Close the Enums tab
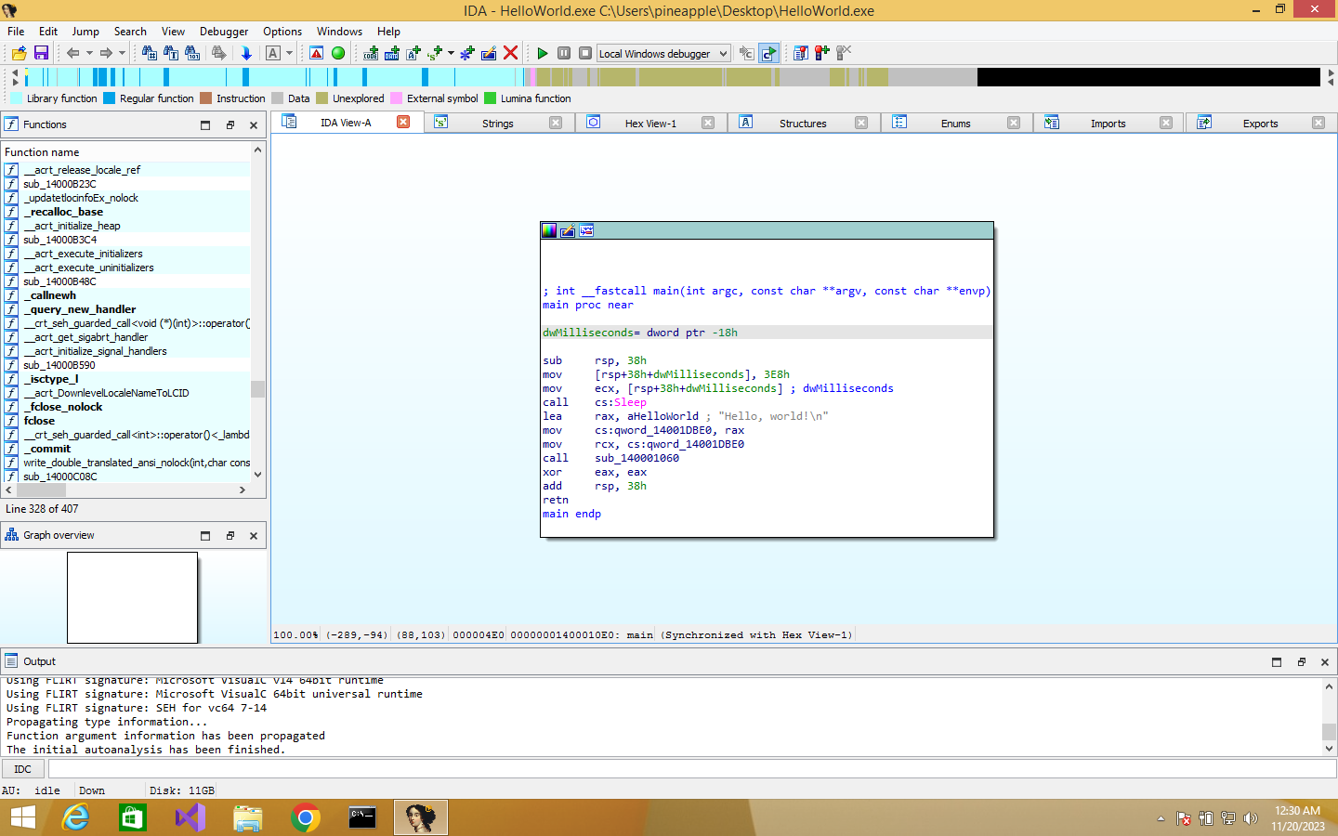 1014,123
